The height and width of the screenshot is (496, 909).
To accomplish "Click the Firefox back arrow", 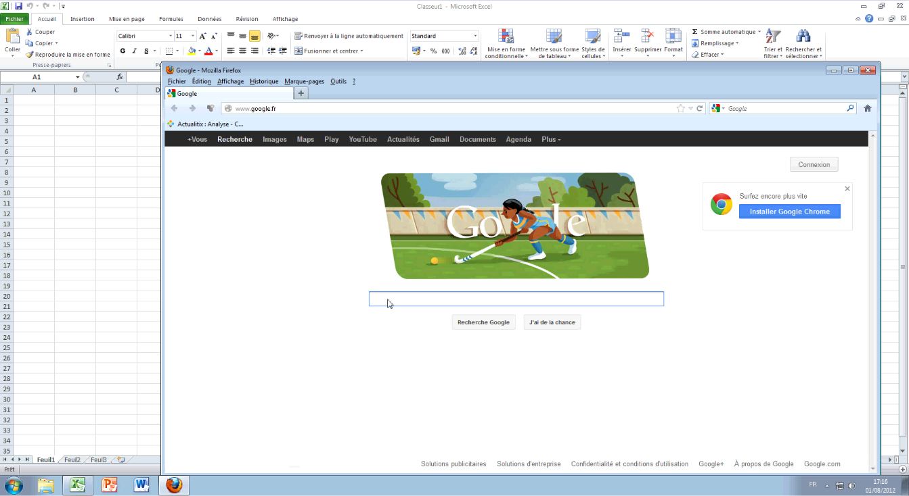I will click(x=175, y=108).
